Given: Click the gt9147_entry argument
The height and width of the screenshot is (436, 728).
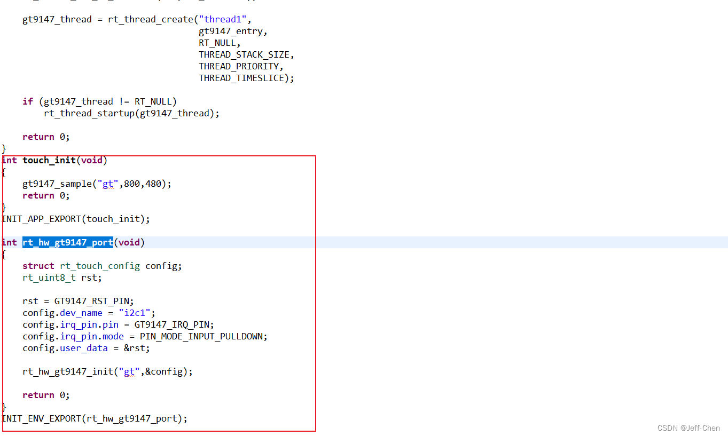Looking at the screenshot, I should pyautogui.click(x=231, y=31).
